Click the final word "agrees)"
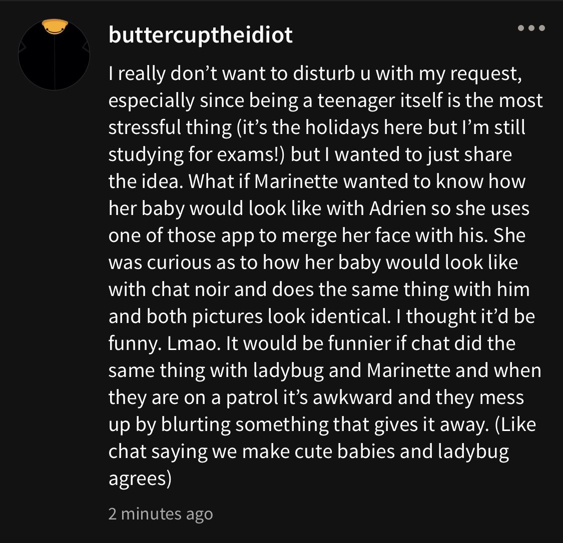This screenshot has height=543, width=563. pos(140,479)
